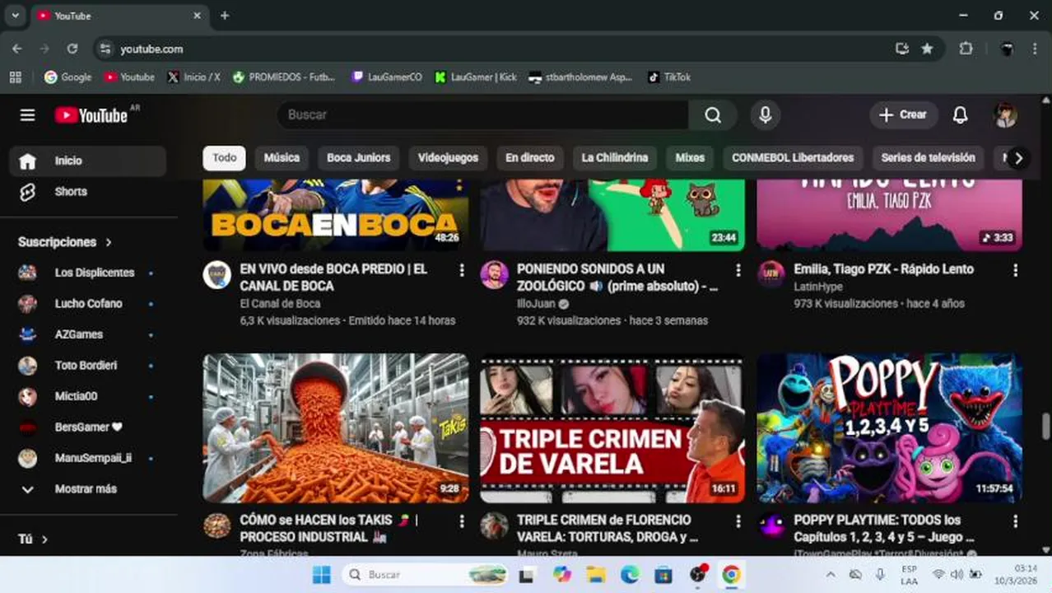1052x593 pixels.
Task: Select the Boca Juniors filter chip
Action: [x=359, y=158]
